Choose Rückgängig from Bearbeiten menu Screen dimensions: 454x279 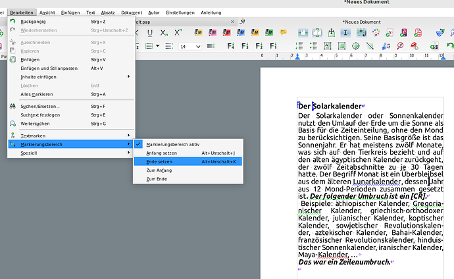72,22
